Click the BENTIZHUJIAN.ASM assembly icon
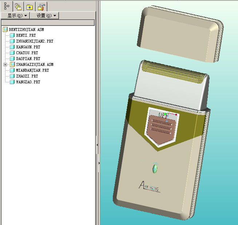238x225 pixels. (x=5, y=29)
